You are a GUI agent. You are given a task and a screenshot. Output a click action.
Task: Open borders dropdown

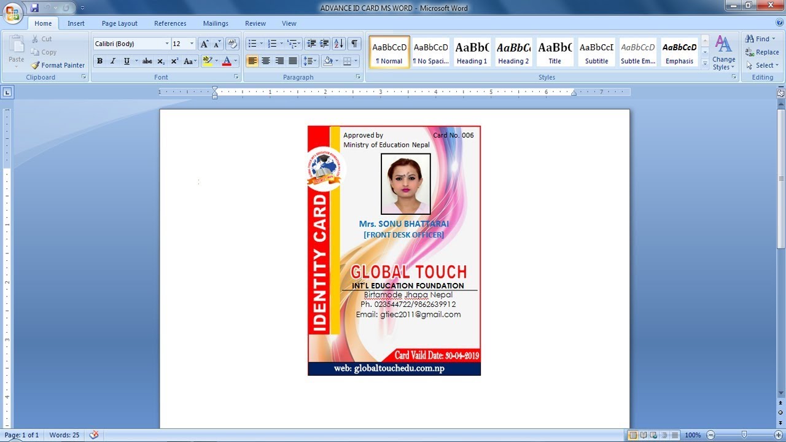357,61
